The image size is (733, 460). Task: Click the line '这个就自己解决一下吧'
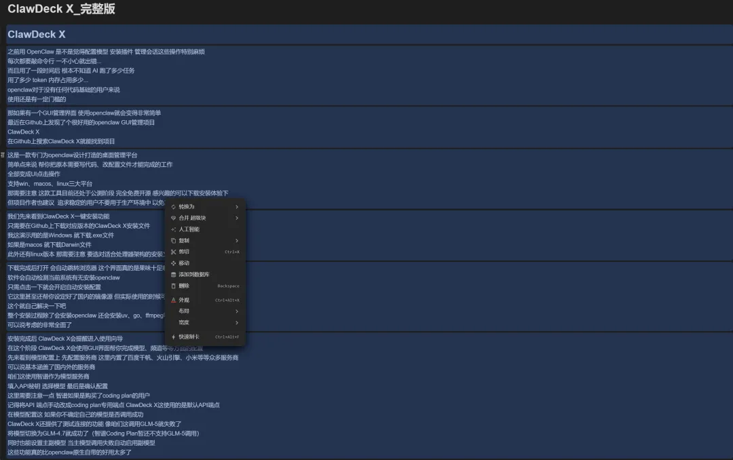coord(37,306)
